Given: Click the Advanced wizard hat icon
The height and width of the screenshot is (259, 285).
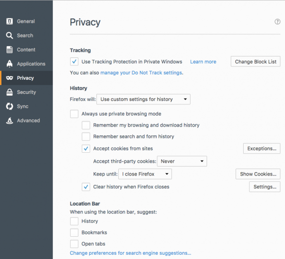Looking at the screenshot, I should (x=9, y=121).
